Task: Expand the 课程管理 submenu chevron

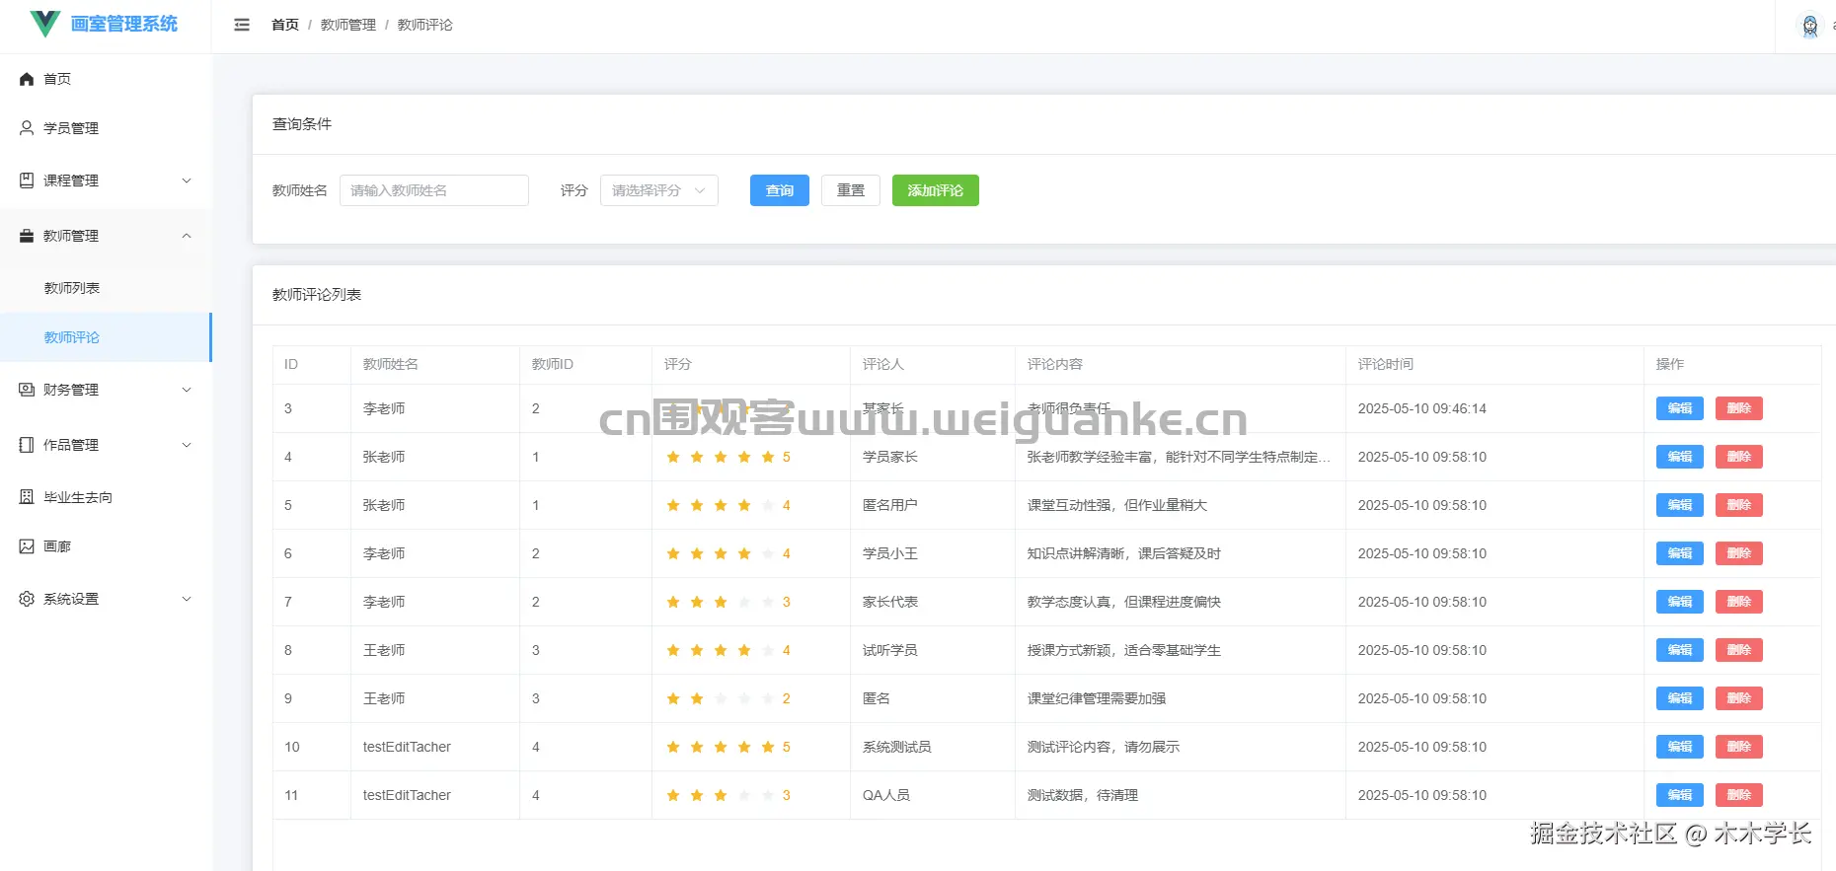Action: [187, 181]
